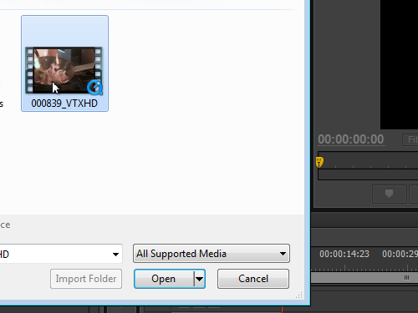The image size is (418, 313).
Task: Click the monitor time ruler track
Action: click(368, 160)
